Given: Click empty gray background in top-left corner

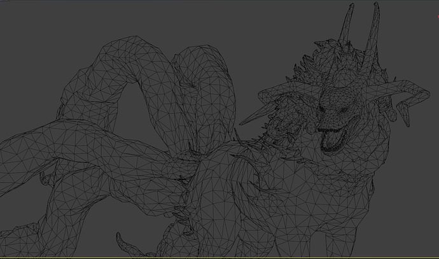Looking at the screenshot, I should coord(25,19).
